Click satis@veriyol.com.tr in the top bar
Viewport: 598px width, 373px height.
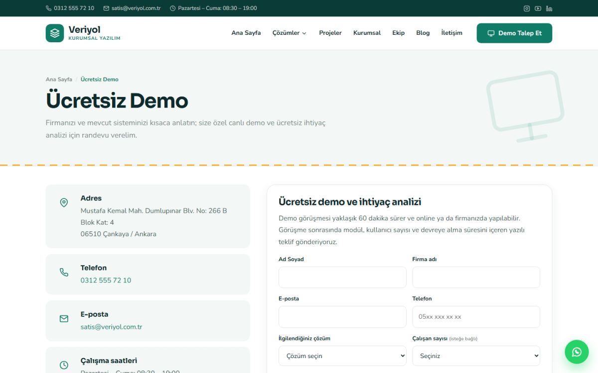click(136, 8)
